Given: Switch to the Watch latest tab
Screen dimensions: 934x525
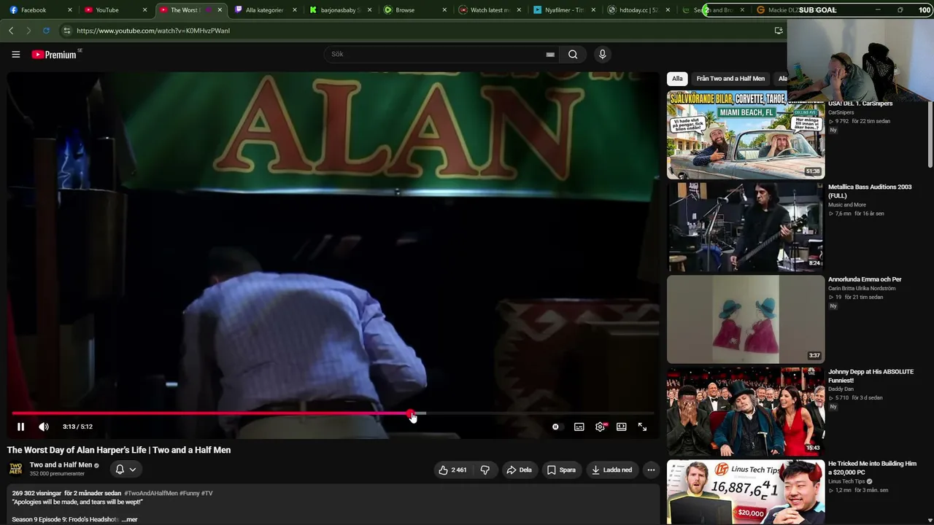Looking at the screenshot, I should (490, 10).
